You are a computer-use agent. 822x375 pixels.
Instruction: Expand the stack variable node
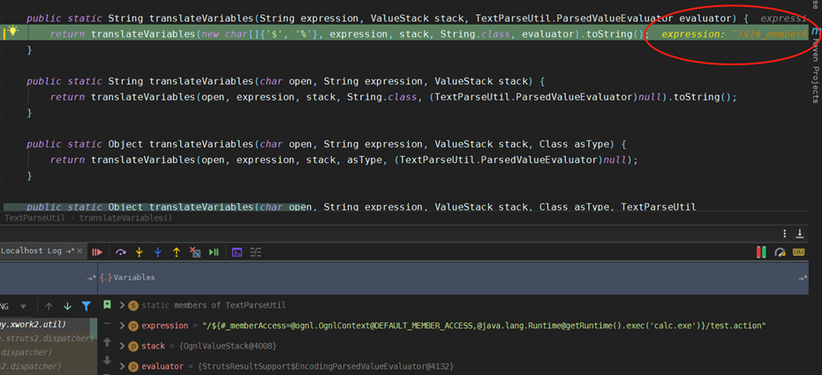click(122, 346)
